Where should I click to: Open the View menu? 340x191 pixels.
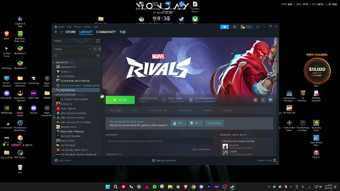[x=69, y=27]
